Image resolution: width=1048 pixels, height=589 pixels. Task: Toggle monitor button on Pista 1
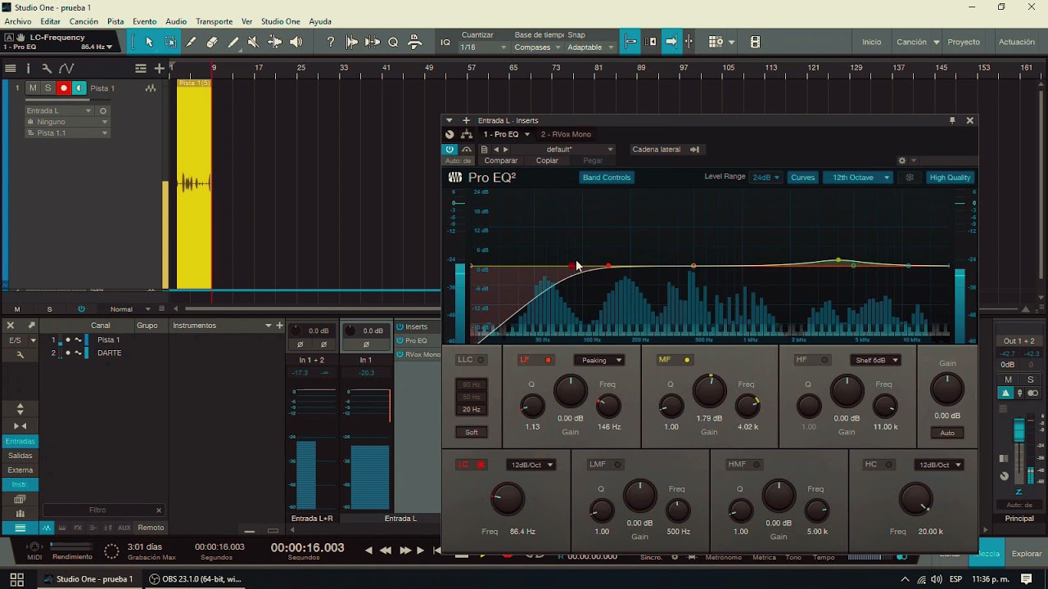point(79,88)
